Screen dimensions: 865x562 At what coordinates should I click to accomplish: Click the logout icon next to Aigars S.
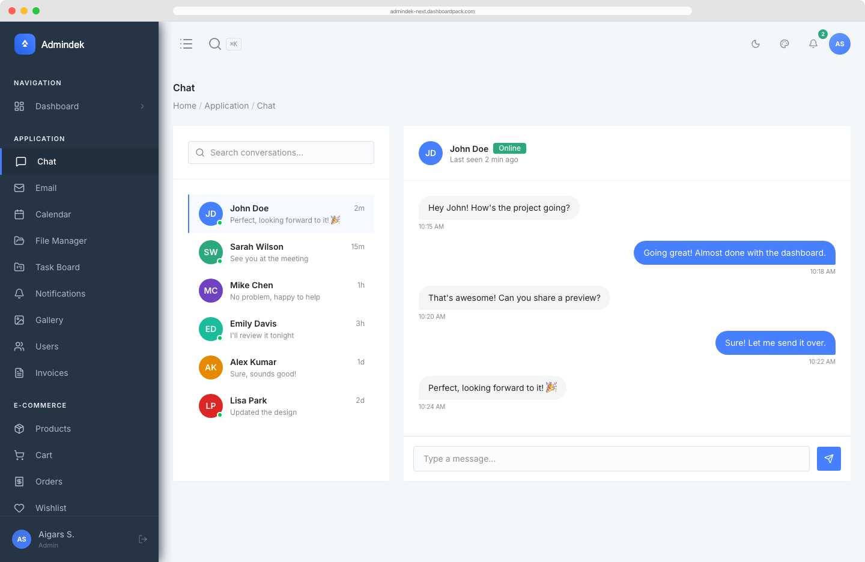tap(143, 539)
